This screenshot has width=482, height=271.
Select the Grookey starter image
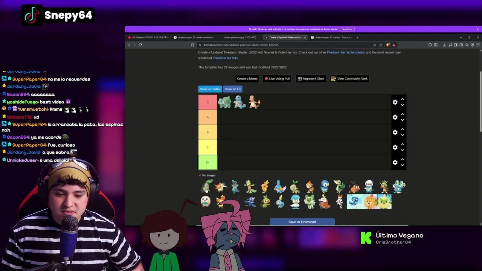[265, 201]
